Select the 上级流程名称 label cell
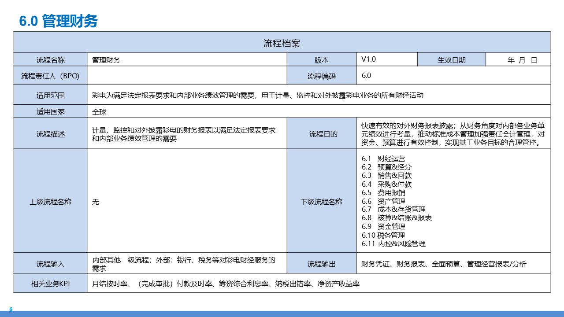This screenshot has height=317, width=564. [51, 201]
